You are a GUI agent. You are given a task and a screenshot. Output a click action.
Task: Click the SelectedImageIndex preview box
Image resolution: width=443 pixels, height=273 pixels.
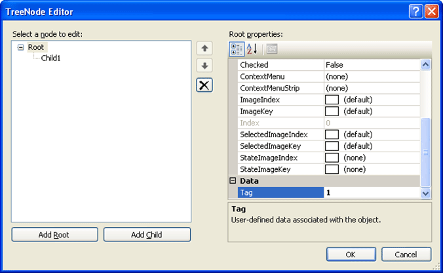(332, 135)
